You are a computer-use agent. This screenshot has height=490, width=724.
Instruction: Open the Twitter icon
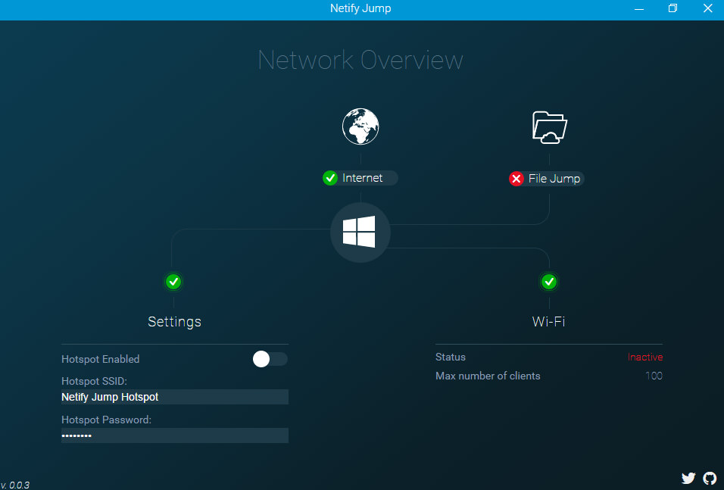688,478
